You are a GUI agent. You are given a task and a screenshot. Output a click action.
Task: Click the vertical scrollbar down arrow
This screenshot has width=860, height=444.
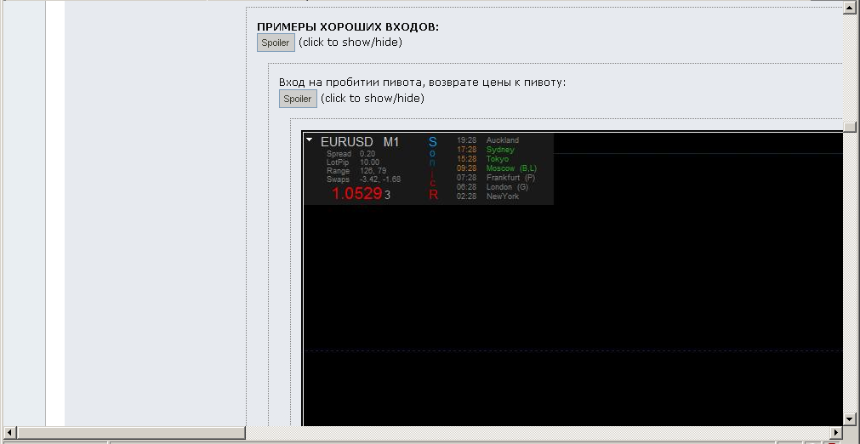850,420
